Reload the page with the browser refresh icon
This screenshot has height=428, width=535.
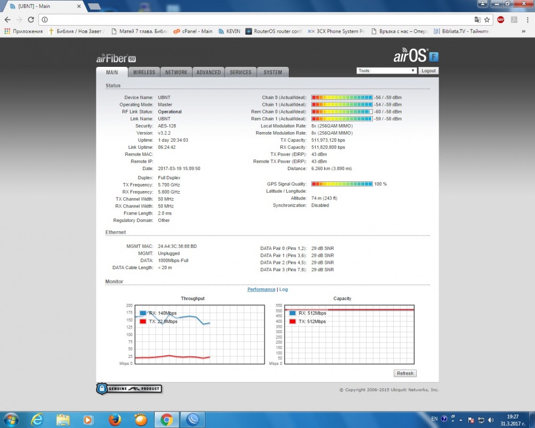pos(31,20)
